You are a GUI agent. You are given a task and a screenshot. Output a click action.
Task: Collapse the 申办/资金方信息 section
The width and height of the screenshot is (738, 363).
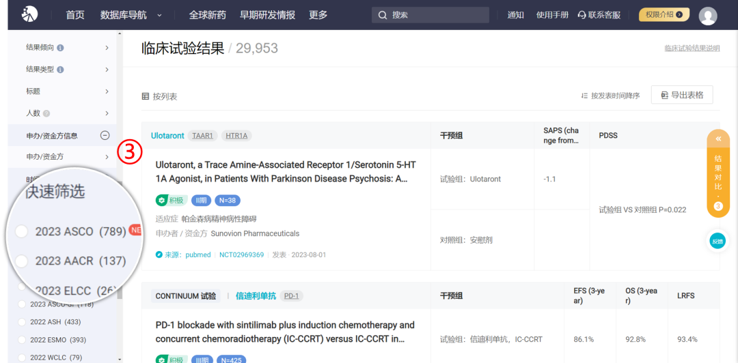point(105,135)
